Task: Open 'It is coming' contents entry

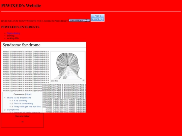Action: [21, 101]
